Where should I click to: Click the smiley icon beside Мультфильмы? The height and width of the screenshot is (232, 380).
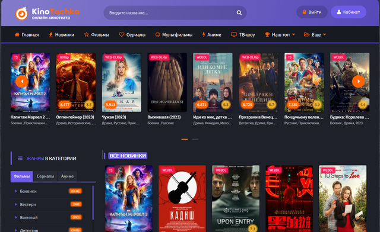coord(157,34)
